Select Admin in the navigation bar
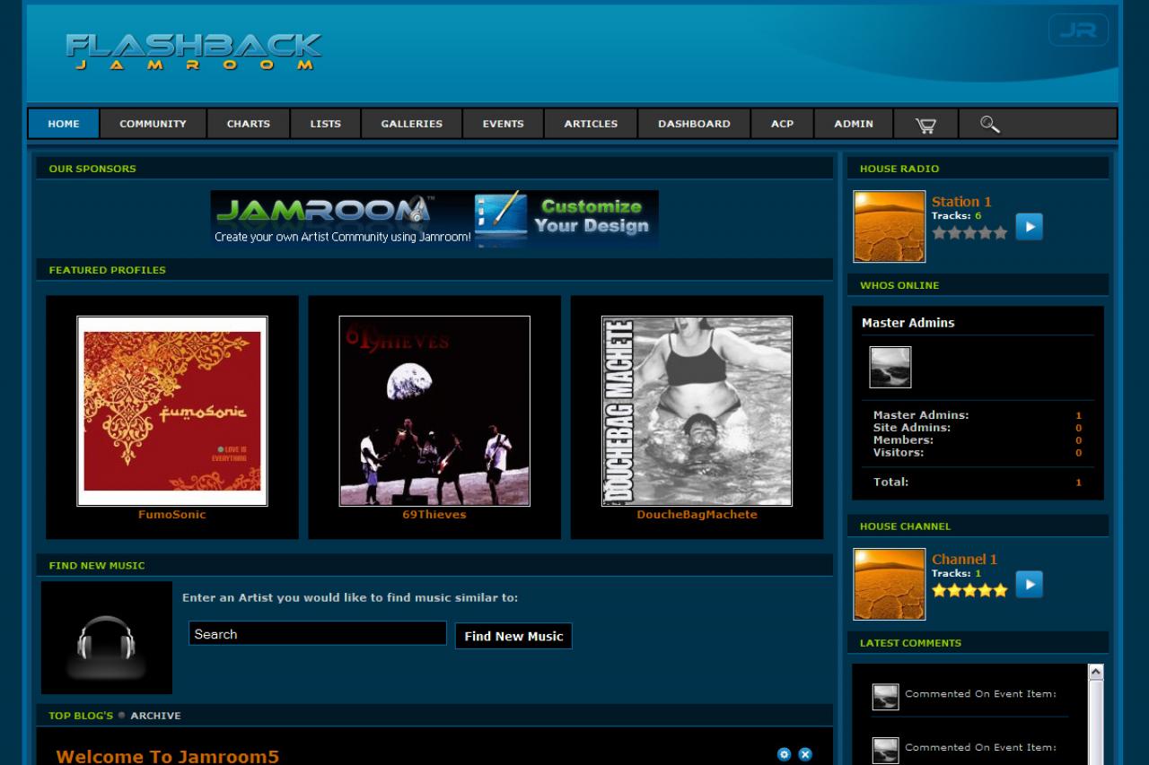 (854, 124)
